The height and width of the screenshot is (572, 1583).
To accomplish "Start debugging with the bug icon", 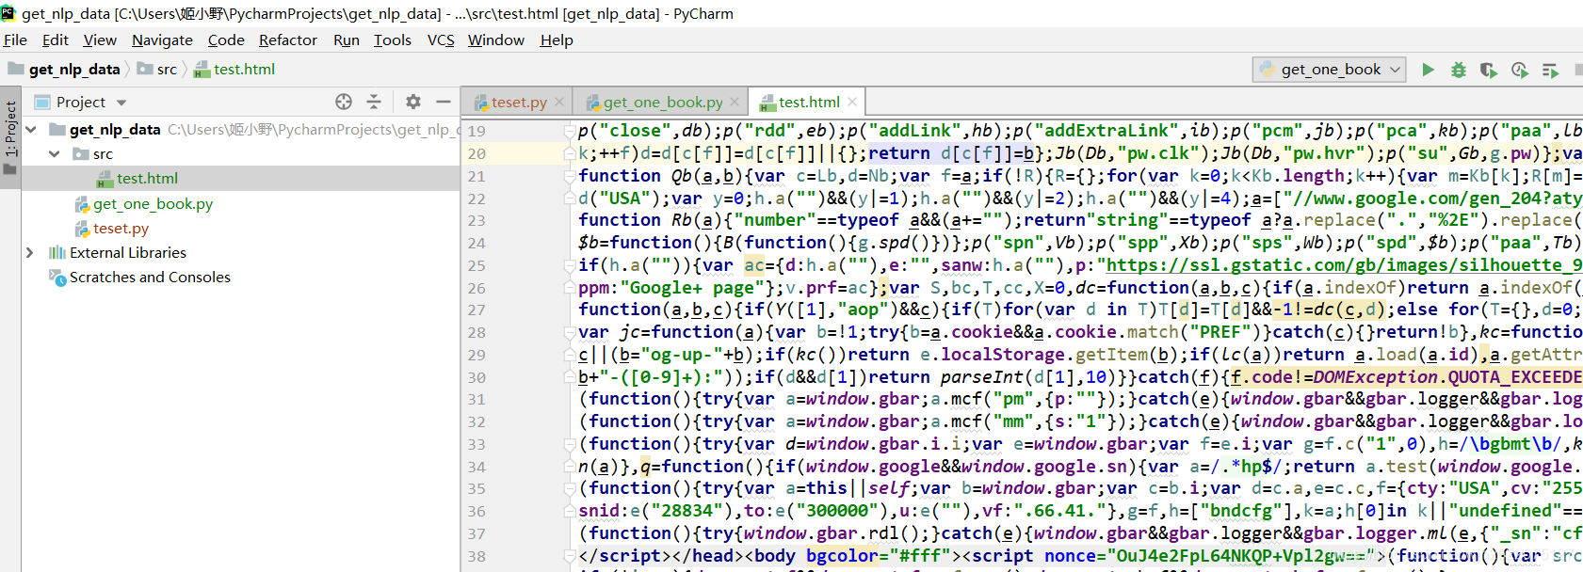I will [x=1459, y=70].
